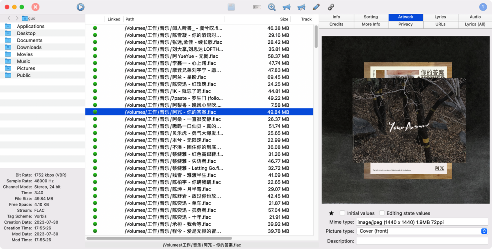
Task: Click the blue pencil edit icon
Action: point(316,7)
